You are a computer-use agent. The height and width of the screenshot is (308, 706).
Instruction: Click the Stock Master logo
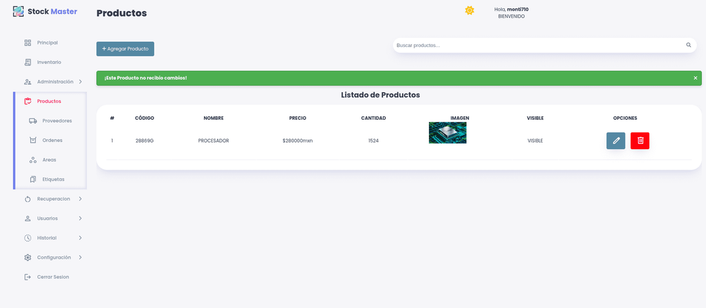point(45,11)
